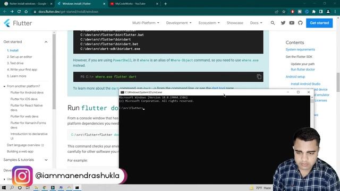This screenshot has width=340, height=191.
Task: Open Windows taskbar search
Action: [12, 187]
